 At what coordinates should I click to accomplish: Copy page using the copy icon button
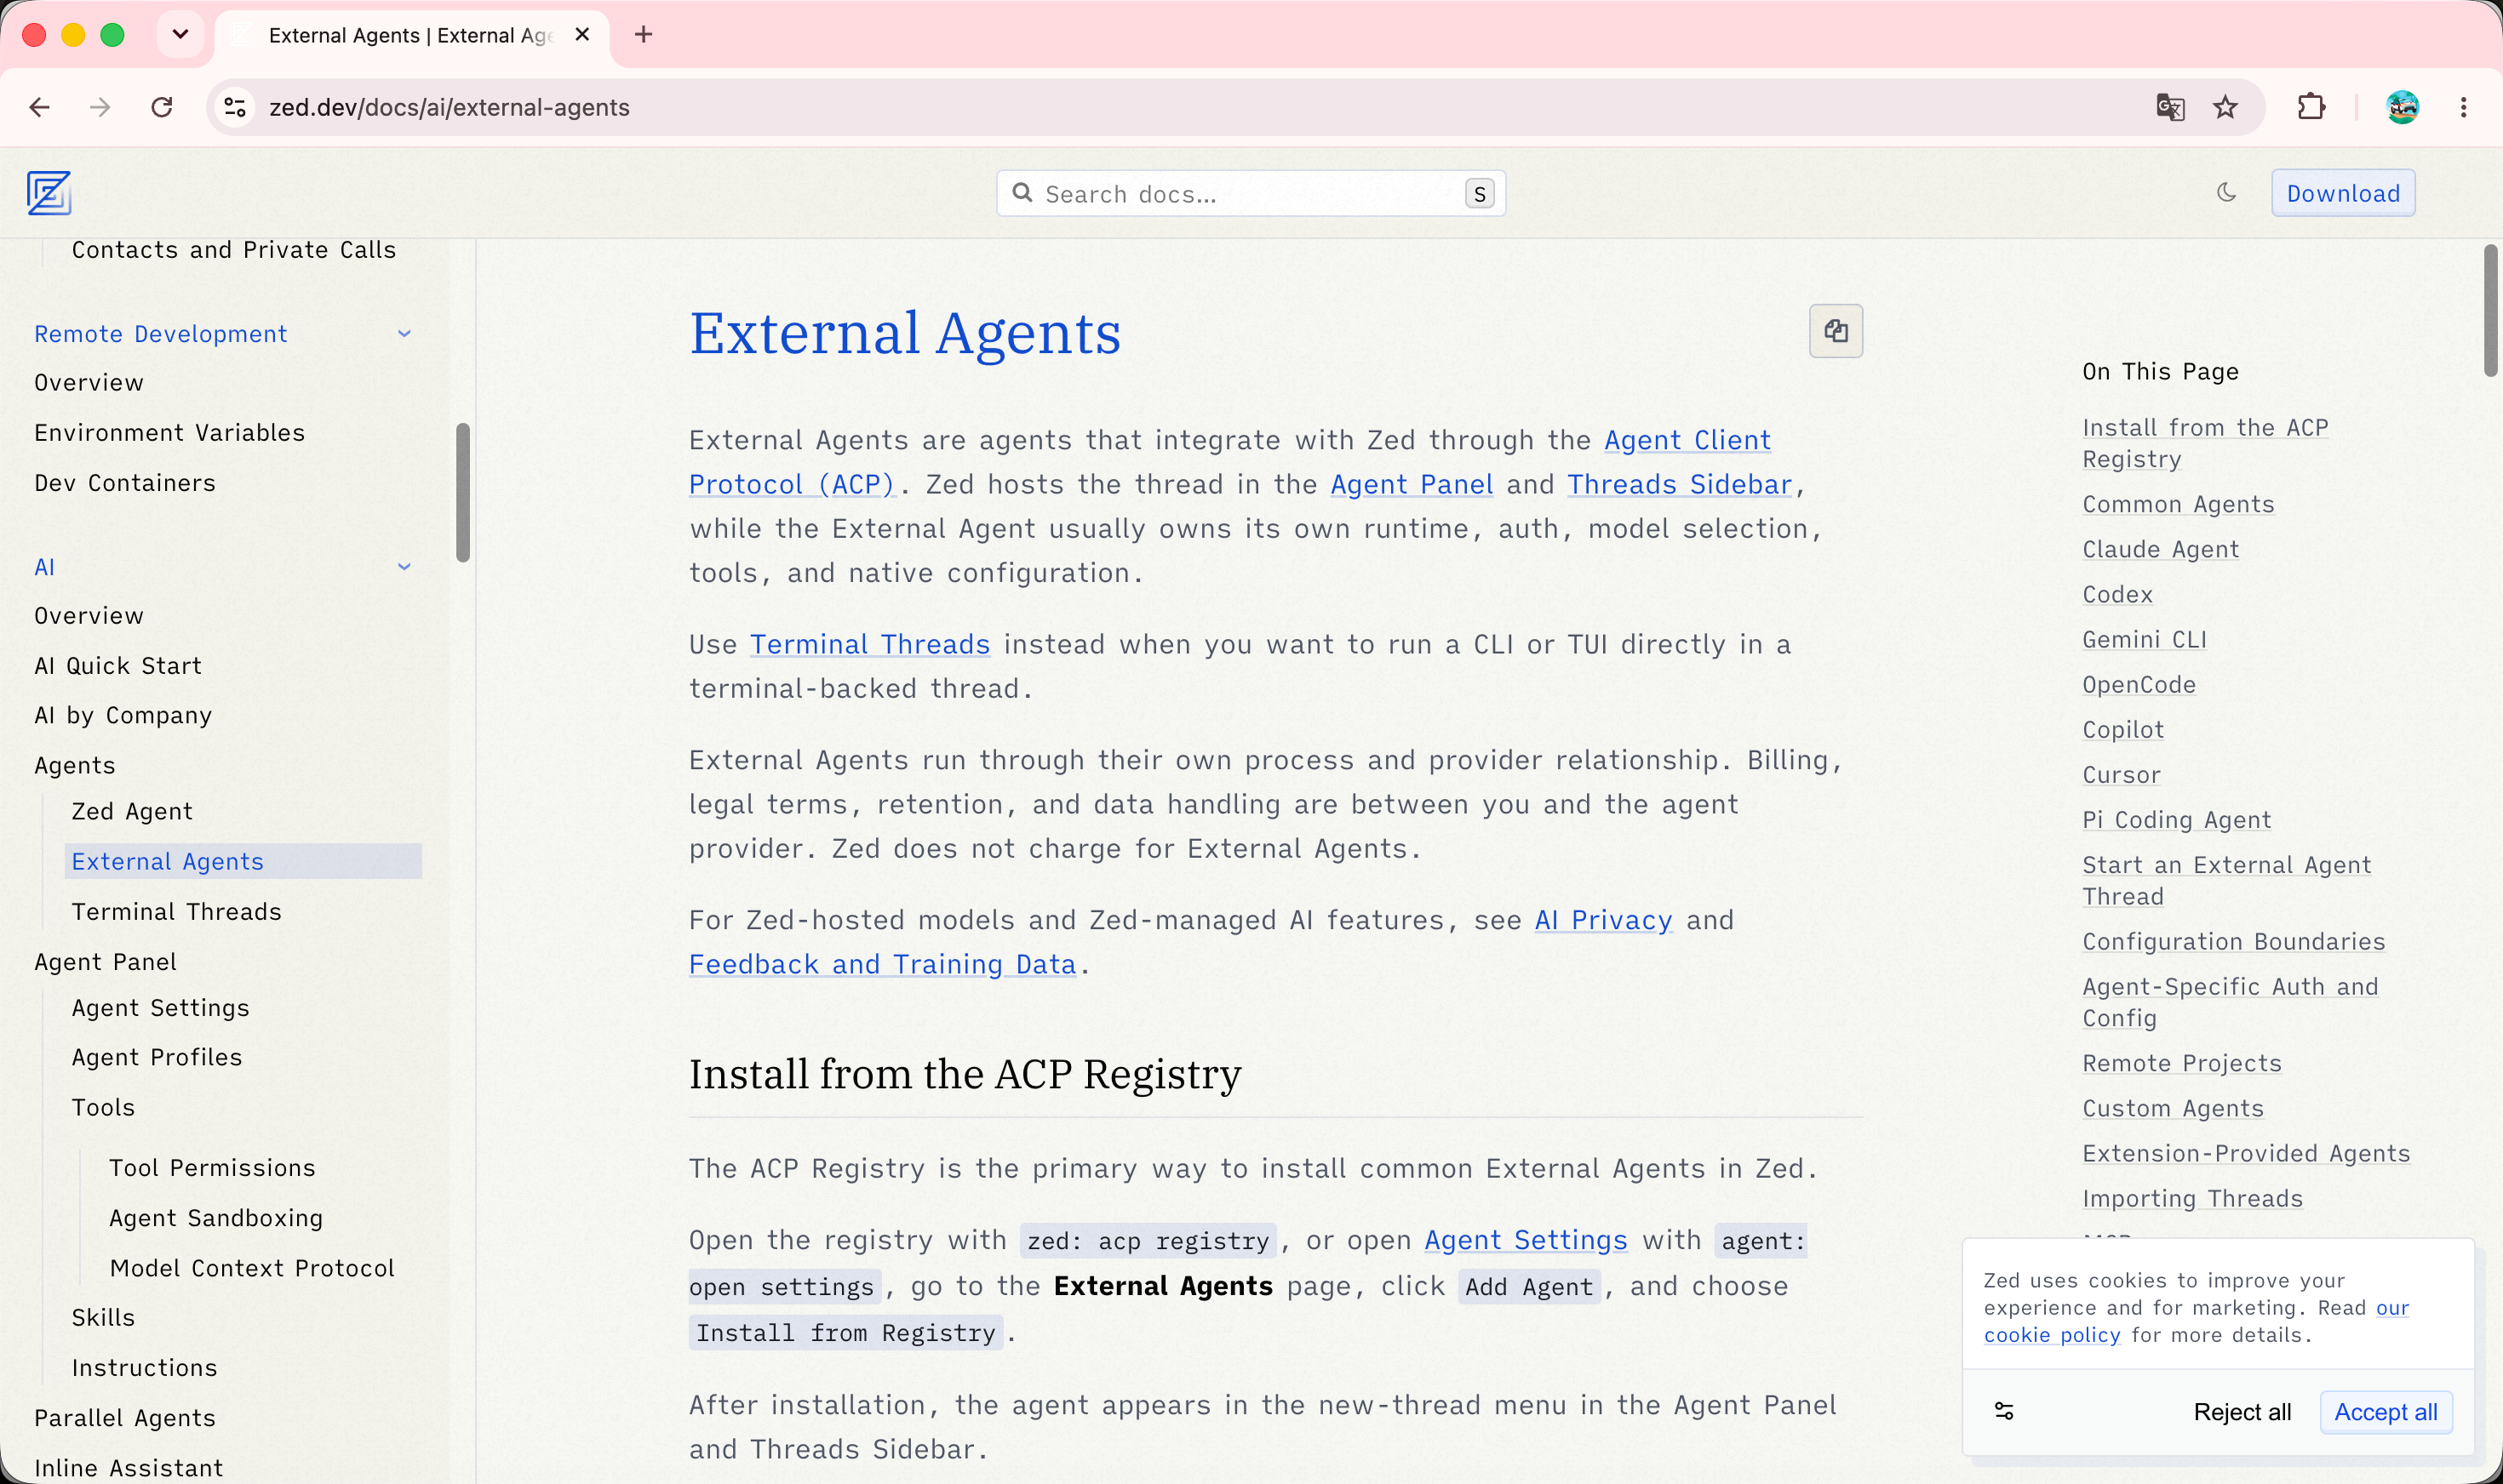(1836, 331)
